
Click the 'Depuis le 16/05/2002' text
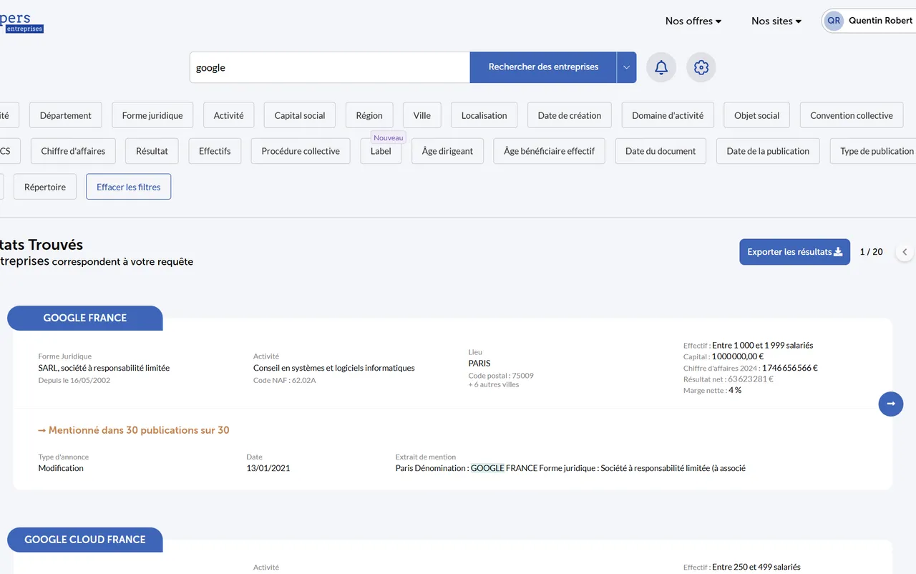74,380
